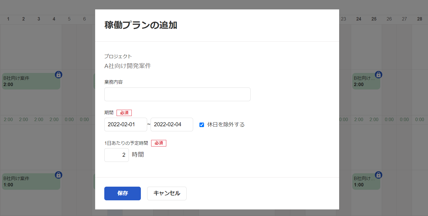The width and height of the screenshot is (428, 216).
Task: Click the 1日あたりの予定時間 label
Action: pos(126,143)
